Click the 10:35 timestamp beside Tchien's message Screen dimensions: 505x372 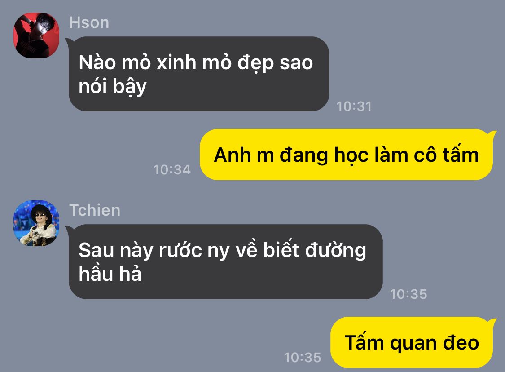pyautogui.click(x=408, y=294)
